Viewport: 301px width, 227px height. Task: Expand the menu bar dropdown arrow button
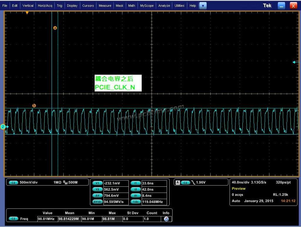click(203, 6)
